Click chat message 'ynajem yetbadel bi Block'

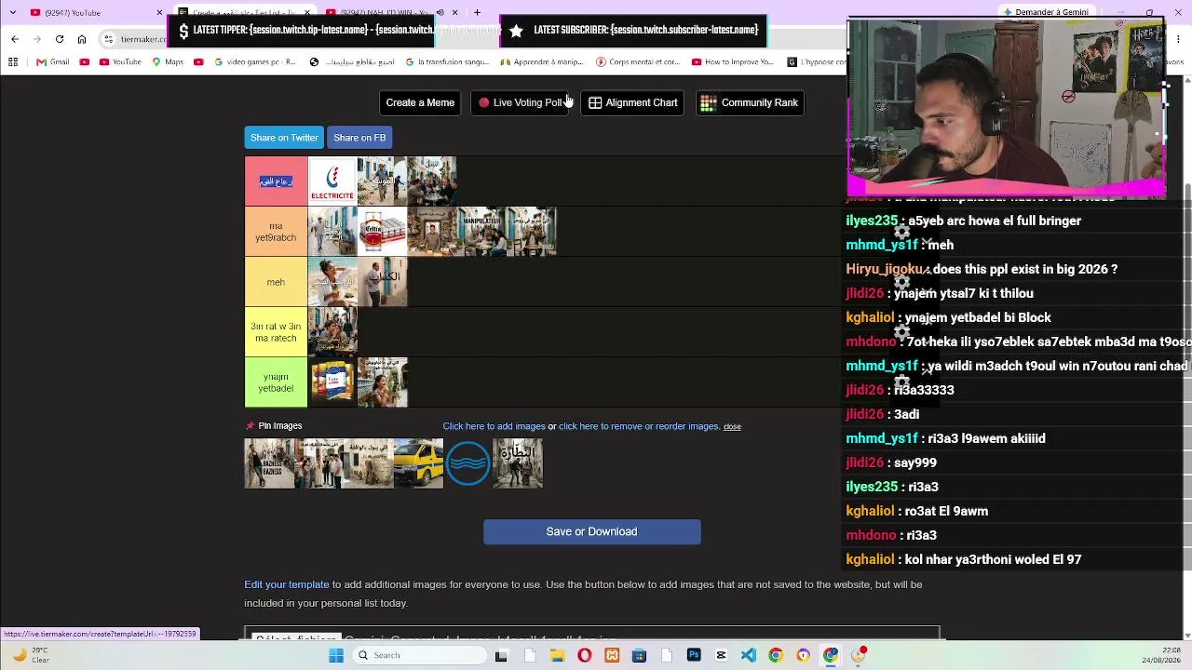978,317
